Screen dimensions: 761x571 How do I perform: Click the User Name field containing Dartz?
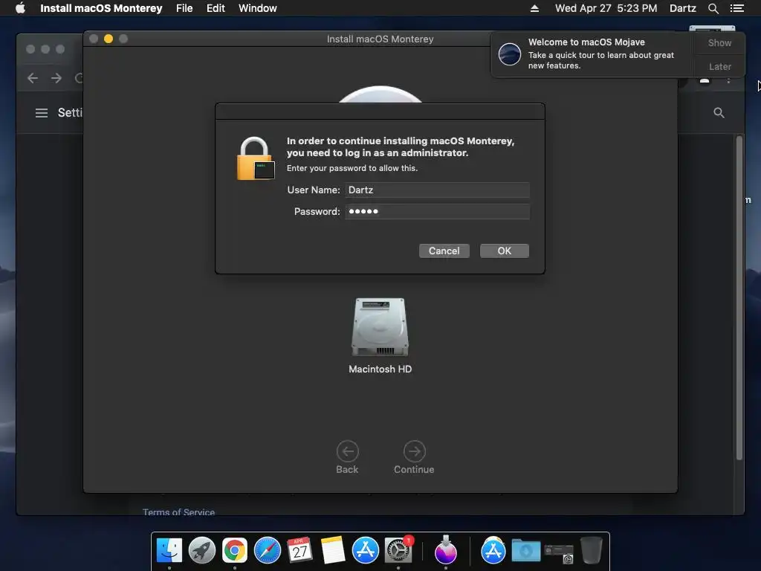click(437, 190)
